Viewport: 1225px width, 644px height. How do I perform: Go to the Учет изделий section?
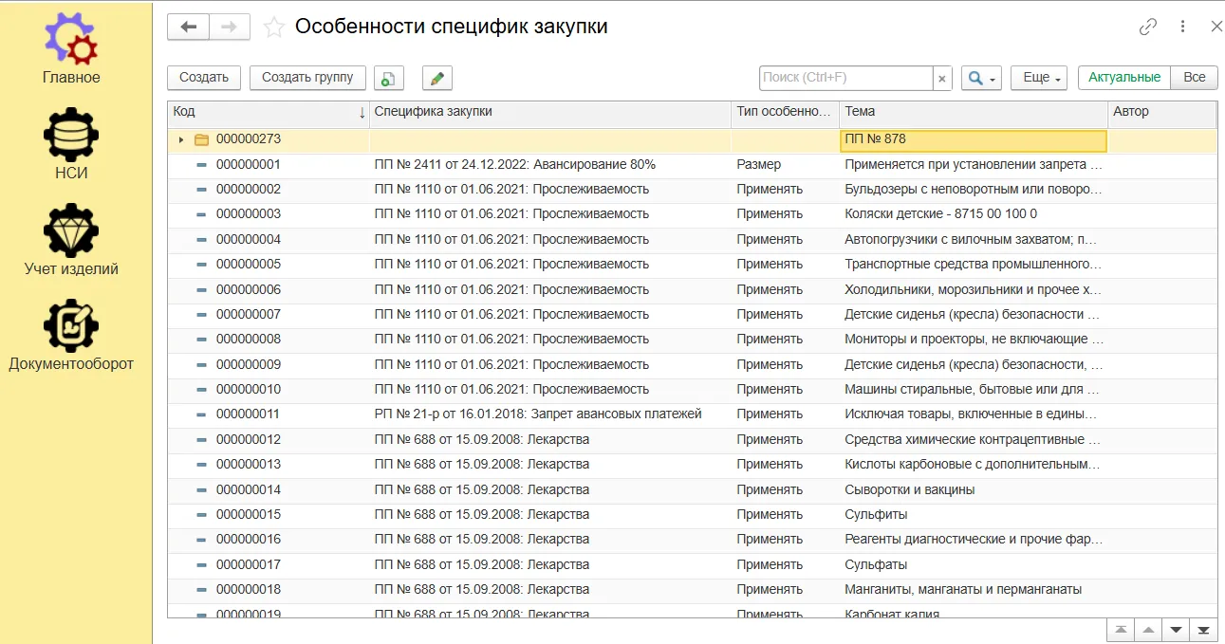point(71,240)
